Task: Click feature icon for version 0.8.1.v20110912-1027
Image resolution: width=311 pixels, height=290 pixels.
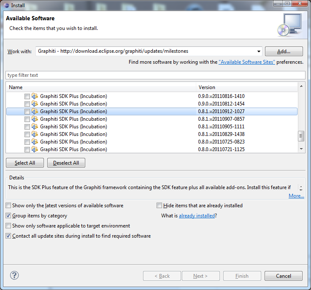Action: coord(35,111)
